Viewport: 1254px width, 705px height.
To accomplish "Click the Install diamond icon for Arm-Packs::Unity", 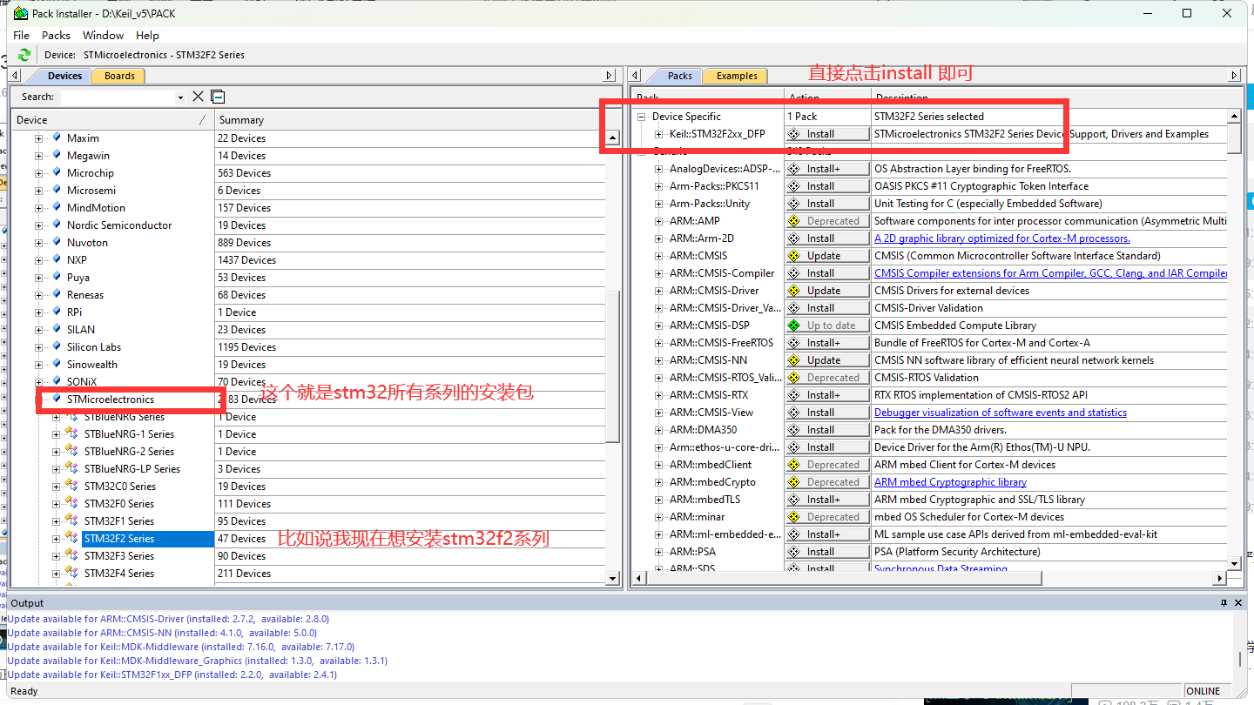I will (794, 204).
